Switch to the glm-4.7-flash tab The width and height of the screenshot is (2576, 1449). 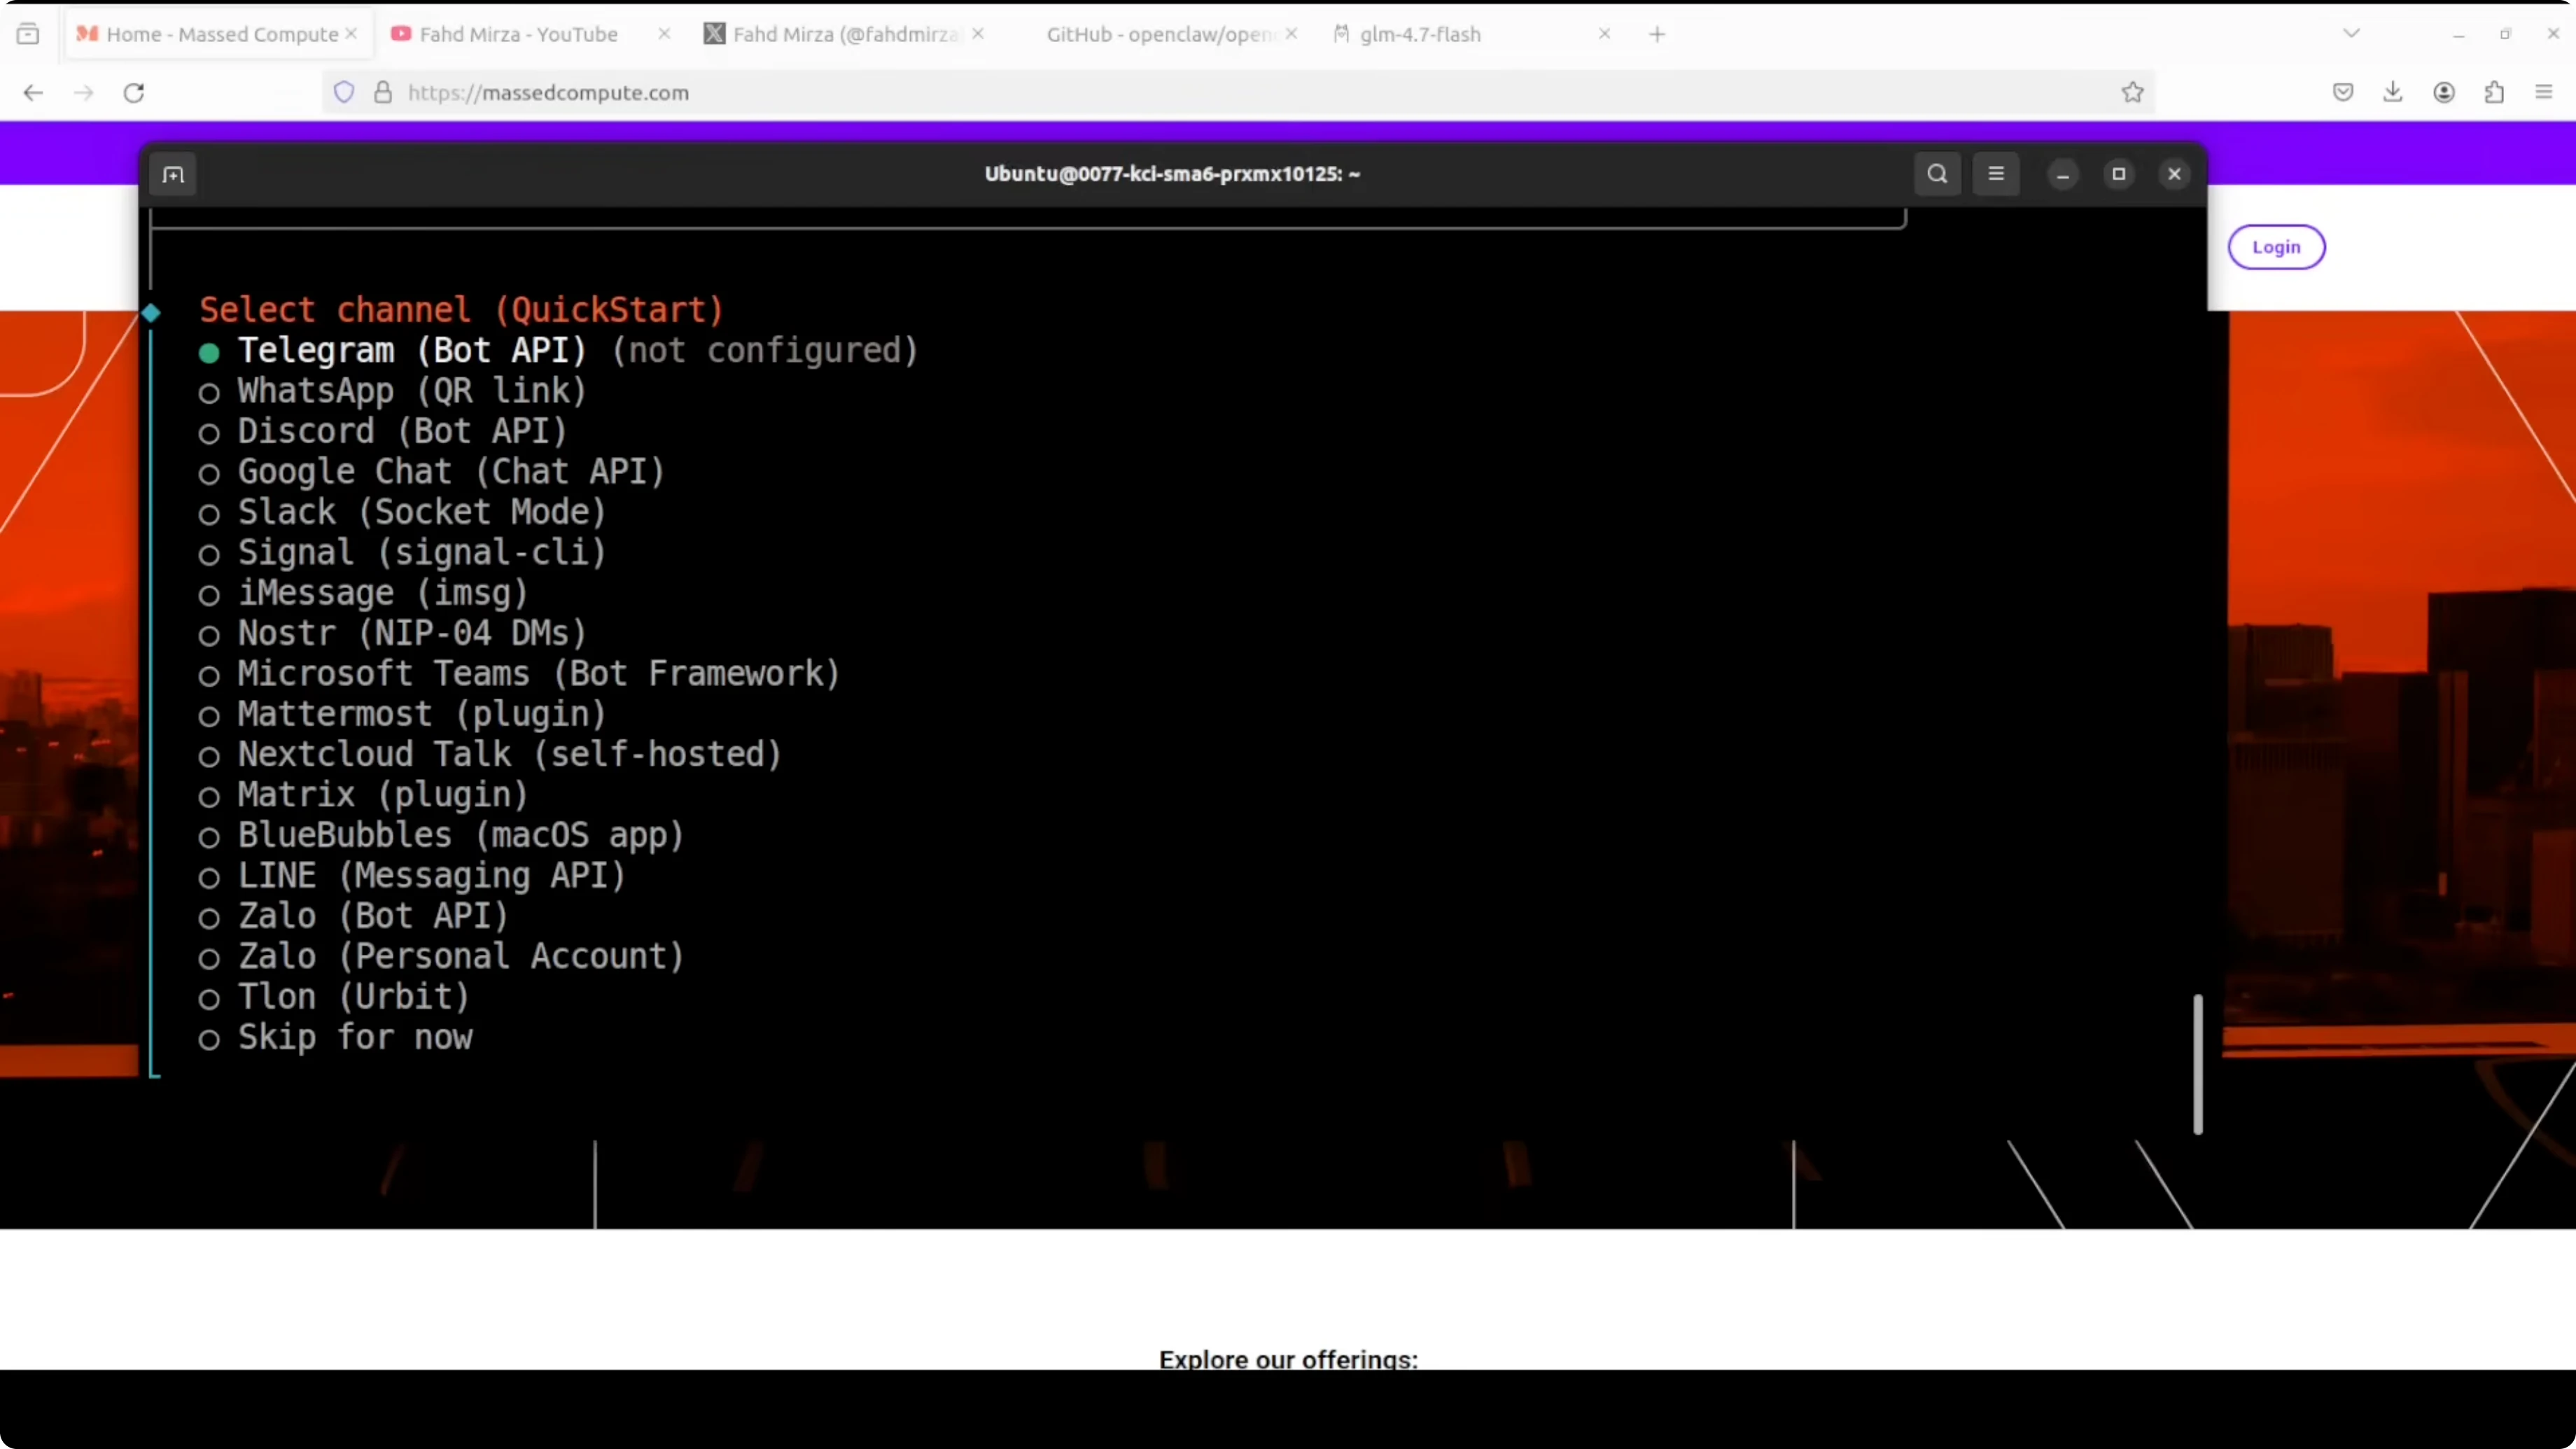click(x=1420, y=34)
